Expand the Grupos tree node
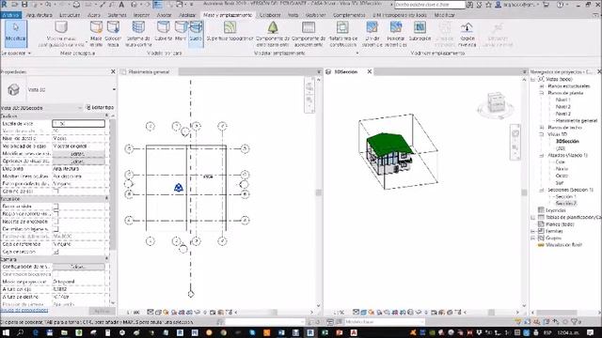The width and height of the screenshot is (602, 338). [x=533, y=238]
